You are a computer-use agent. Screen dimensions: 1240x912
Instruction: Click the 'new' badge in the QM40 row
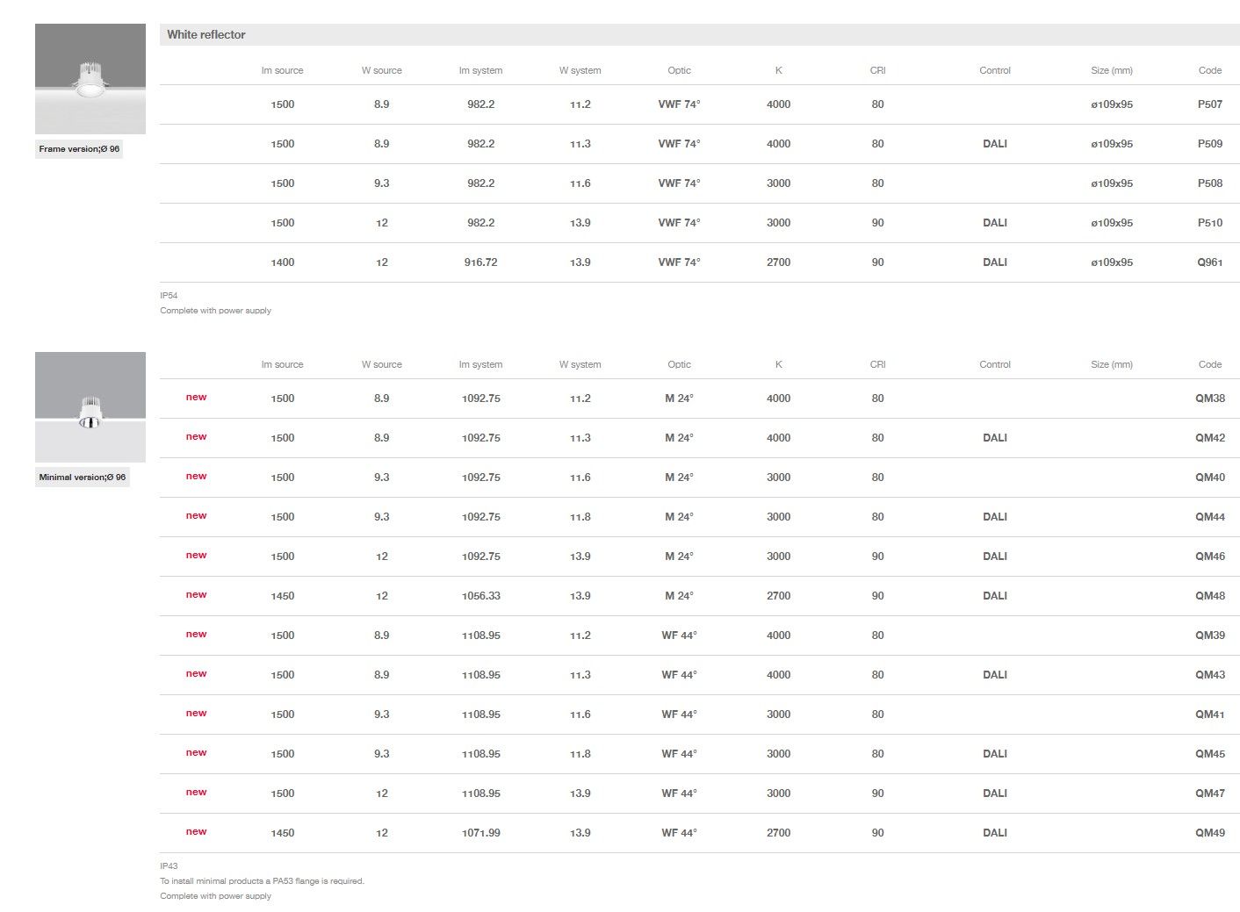tap(196, 477)
